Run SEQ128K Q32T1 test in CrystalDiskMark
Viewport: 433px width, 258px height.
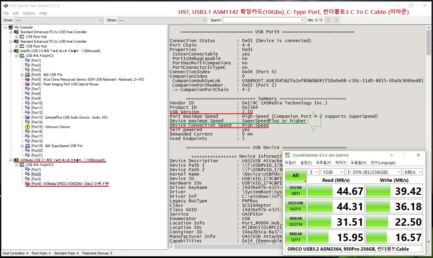point(295,206)
